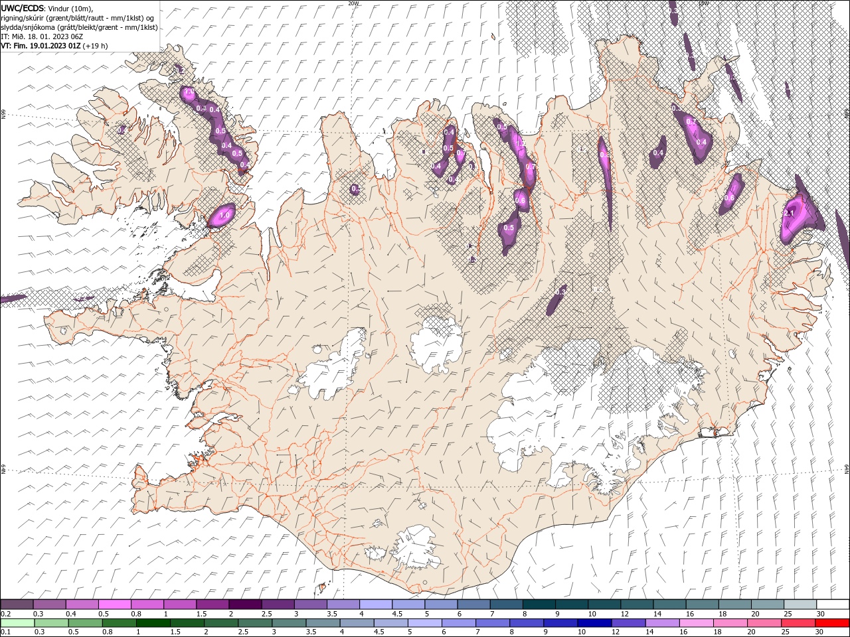Click the '(+19 h)' forecast offset text
850x637 pixels.
pos(96,46)
